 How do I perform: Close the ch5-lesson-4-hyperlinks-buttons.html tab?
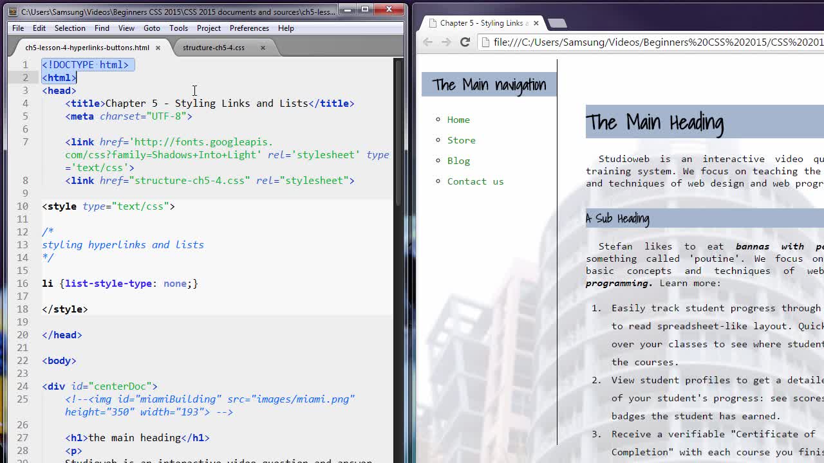pos(158,48)
